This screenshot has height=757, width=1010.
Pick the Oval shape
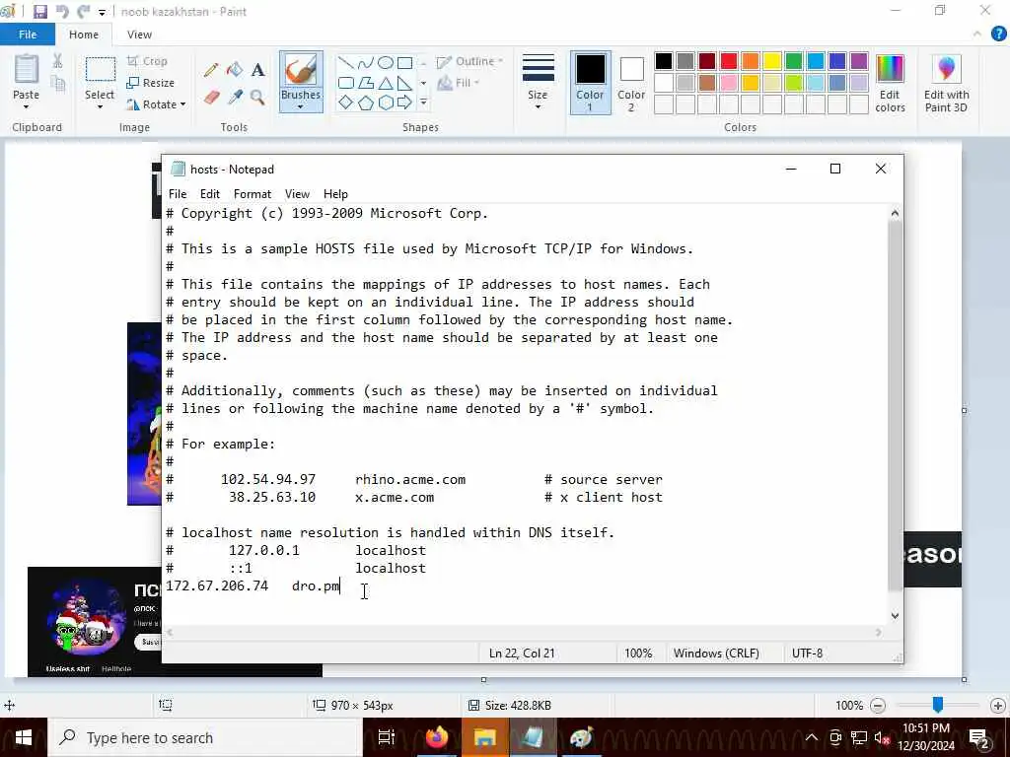(x=386, y=62)
